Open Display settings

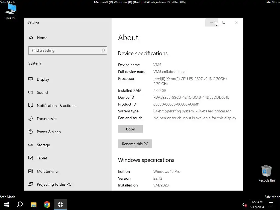(x=68, y=79)
